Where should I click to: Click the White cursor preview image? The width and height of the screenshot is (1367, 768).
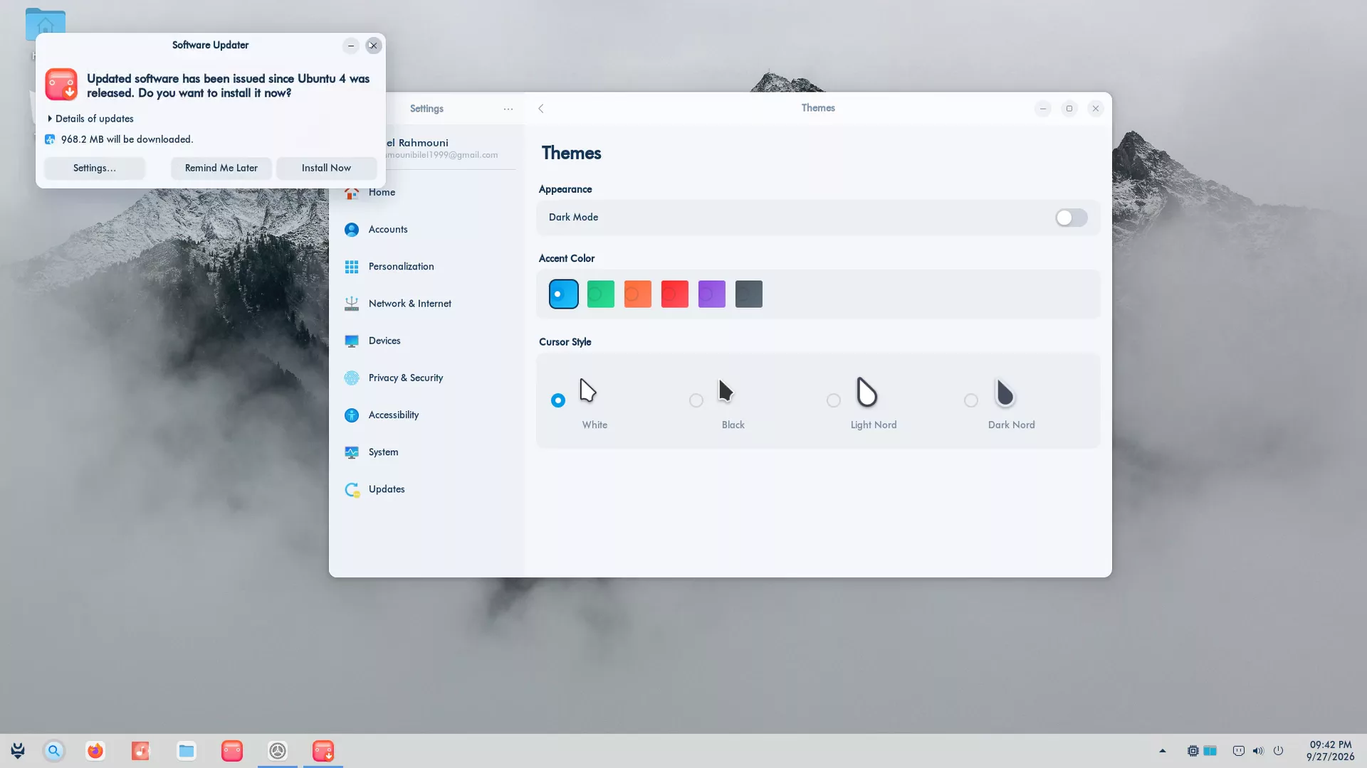(x=587, y=390)
